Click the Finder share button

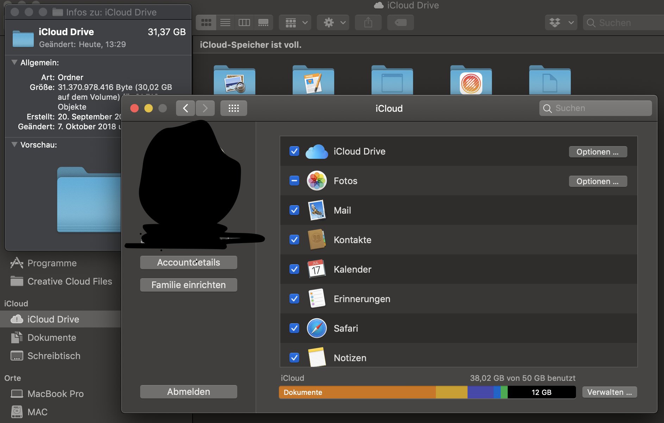click(x=368, y=23)
